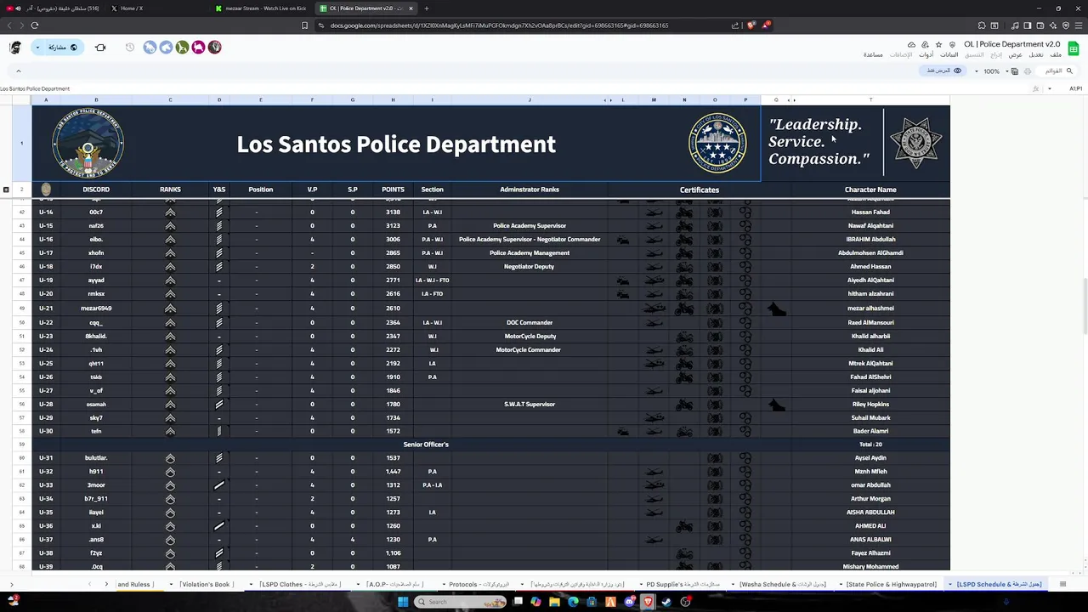Screen dimensions: 1088x612
Task: Click the Windows taskbar search box
Action: coord(461,602)
